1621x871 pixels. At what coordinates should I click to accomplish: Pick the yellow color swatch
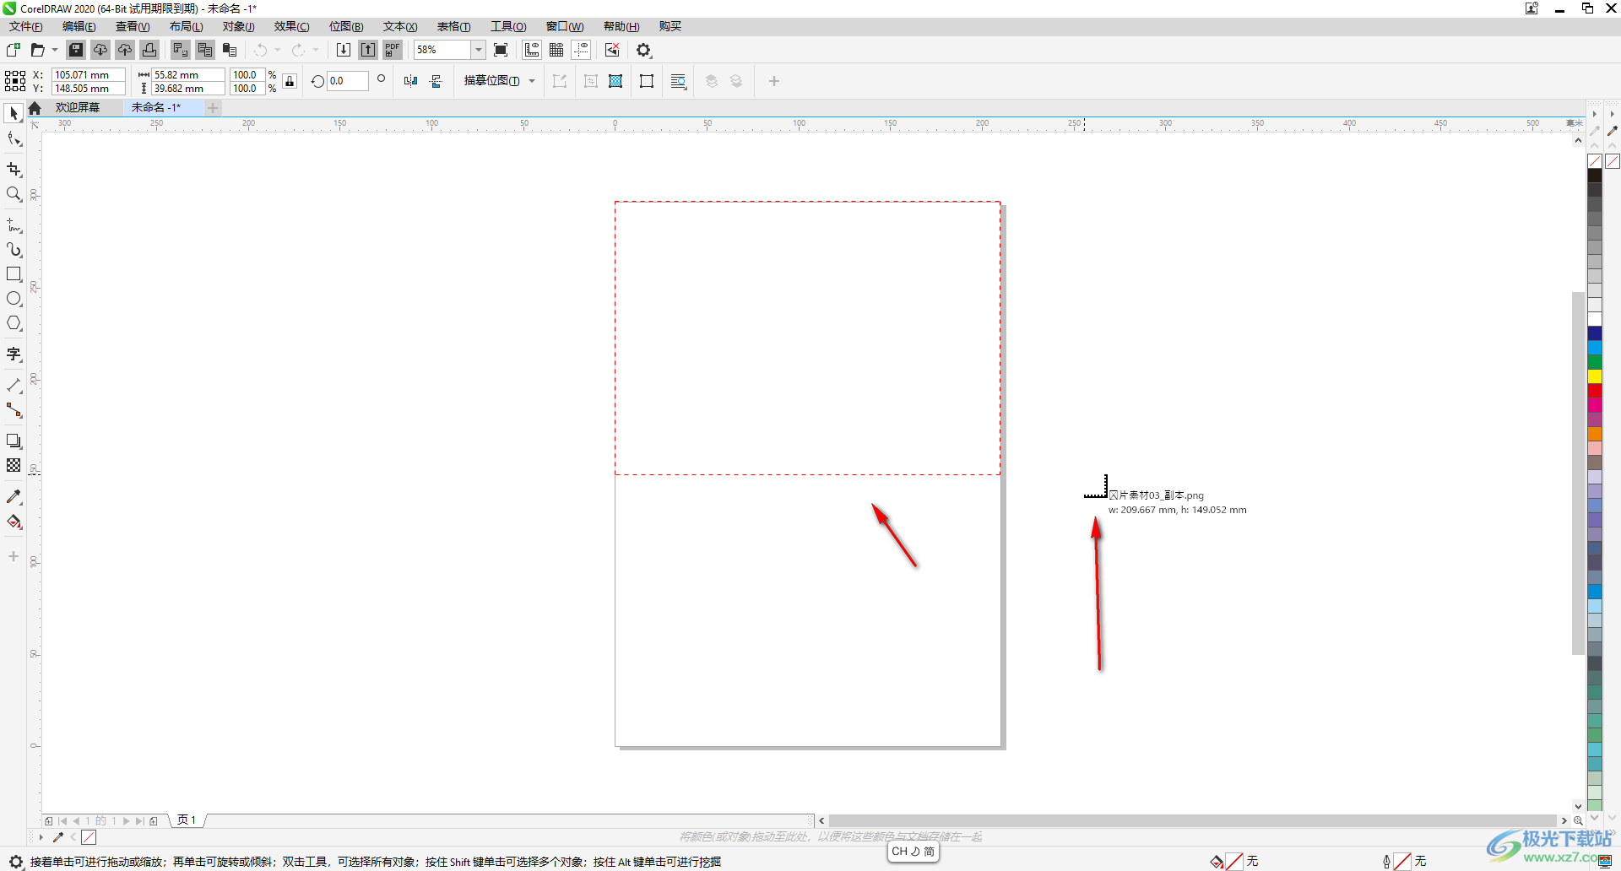click(x=1595, y=376)
